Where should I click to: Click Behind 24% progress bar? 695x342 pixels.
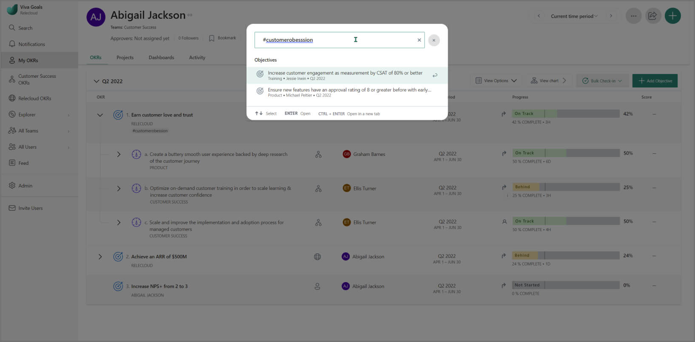(x=566, y=255)
